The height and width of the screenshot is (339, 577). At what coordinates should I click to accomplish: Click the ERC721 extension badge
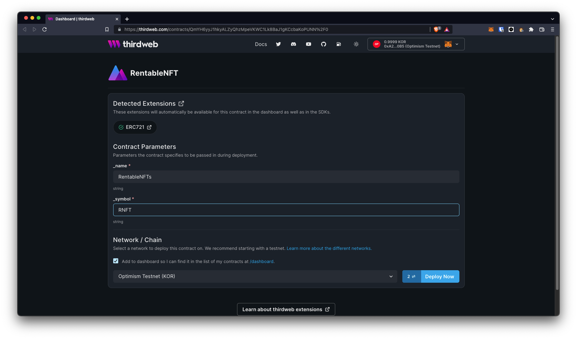click(x=135, y=127)
